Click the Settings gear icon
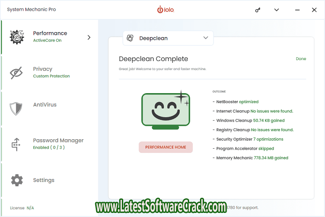 pos(17,180)
